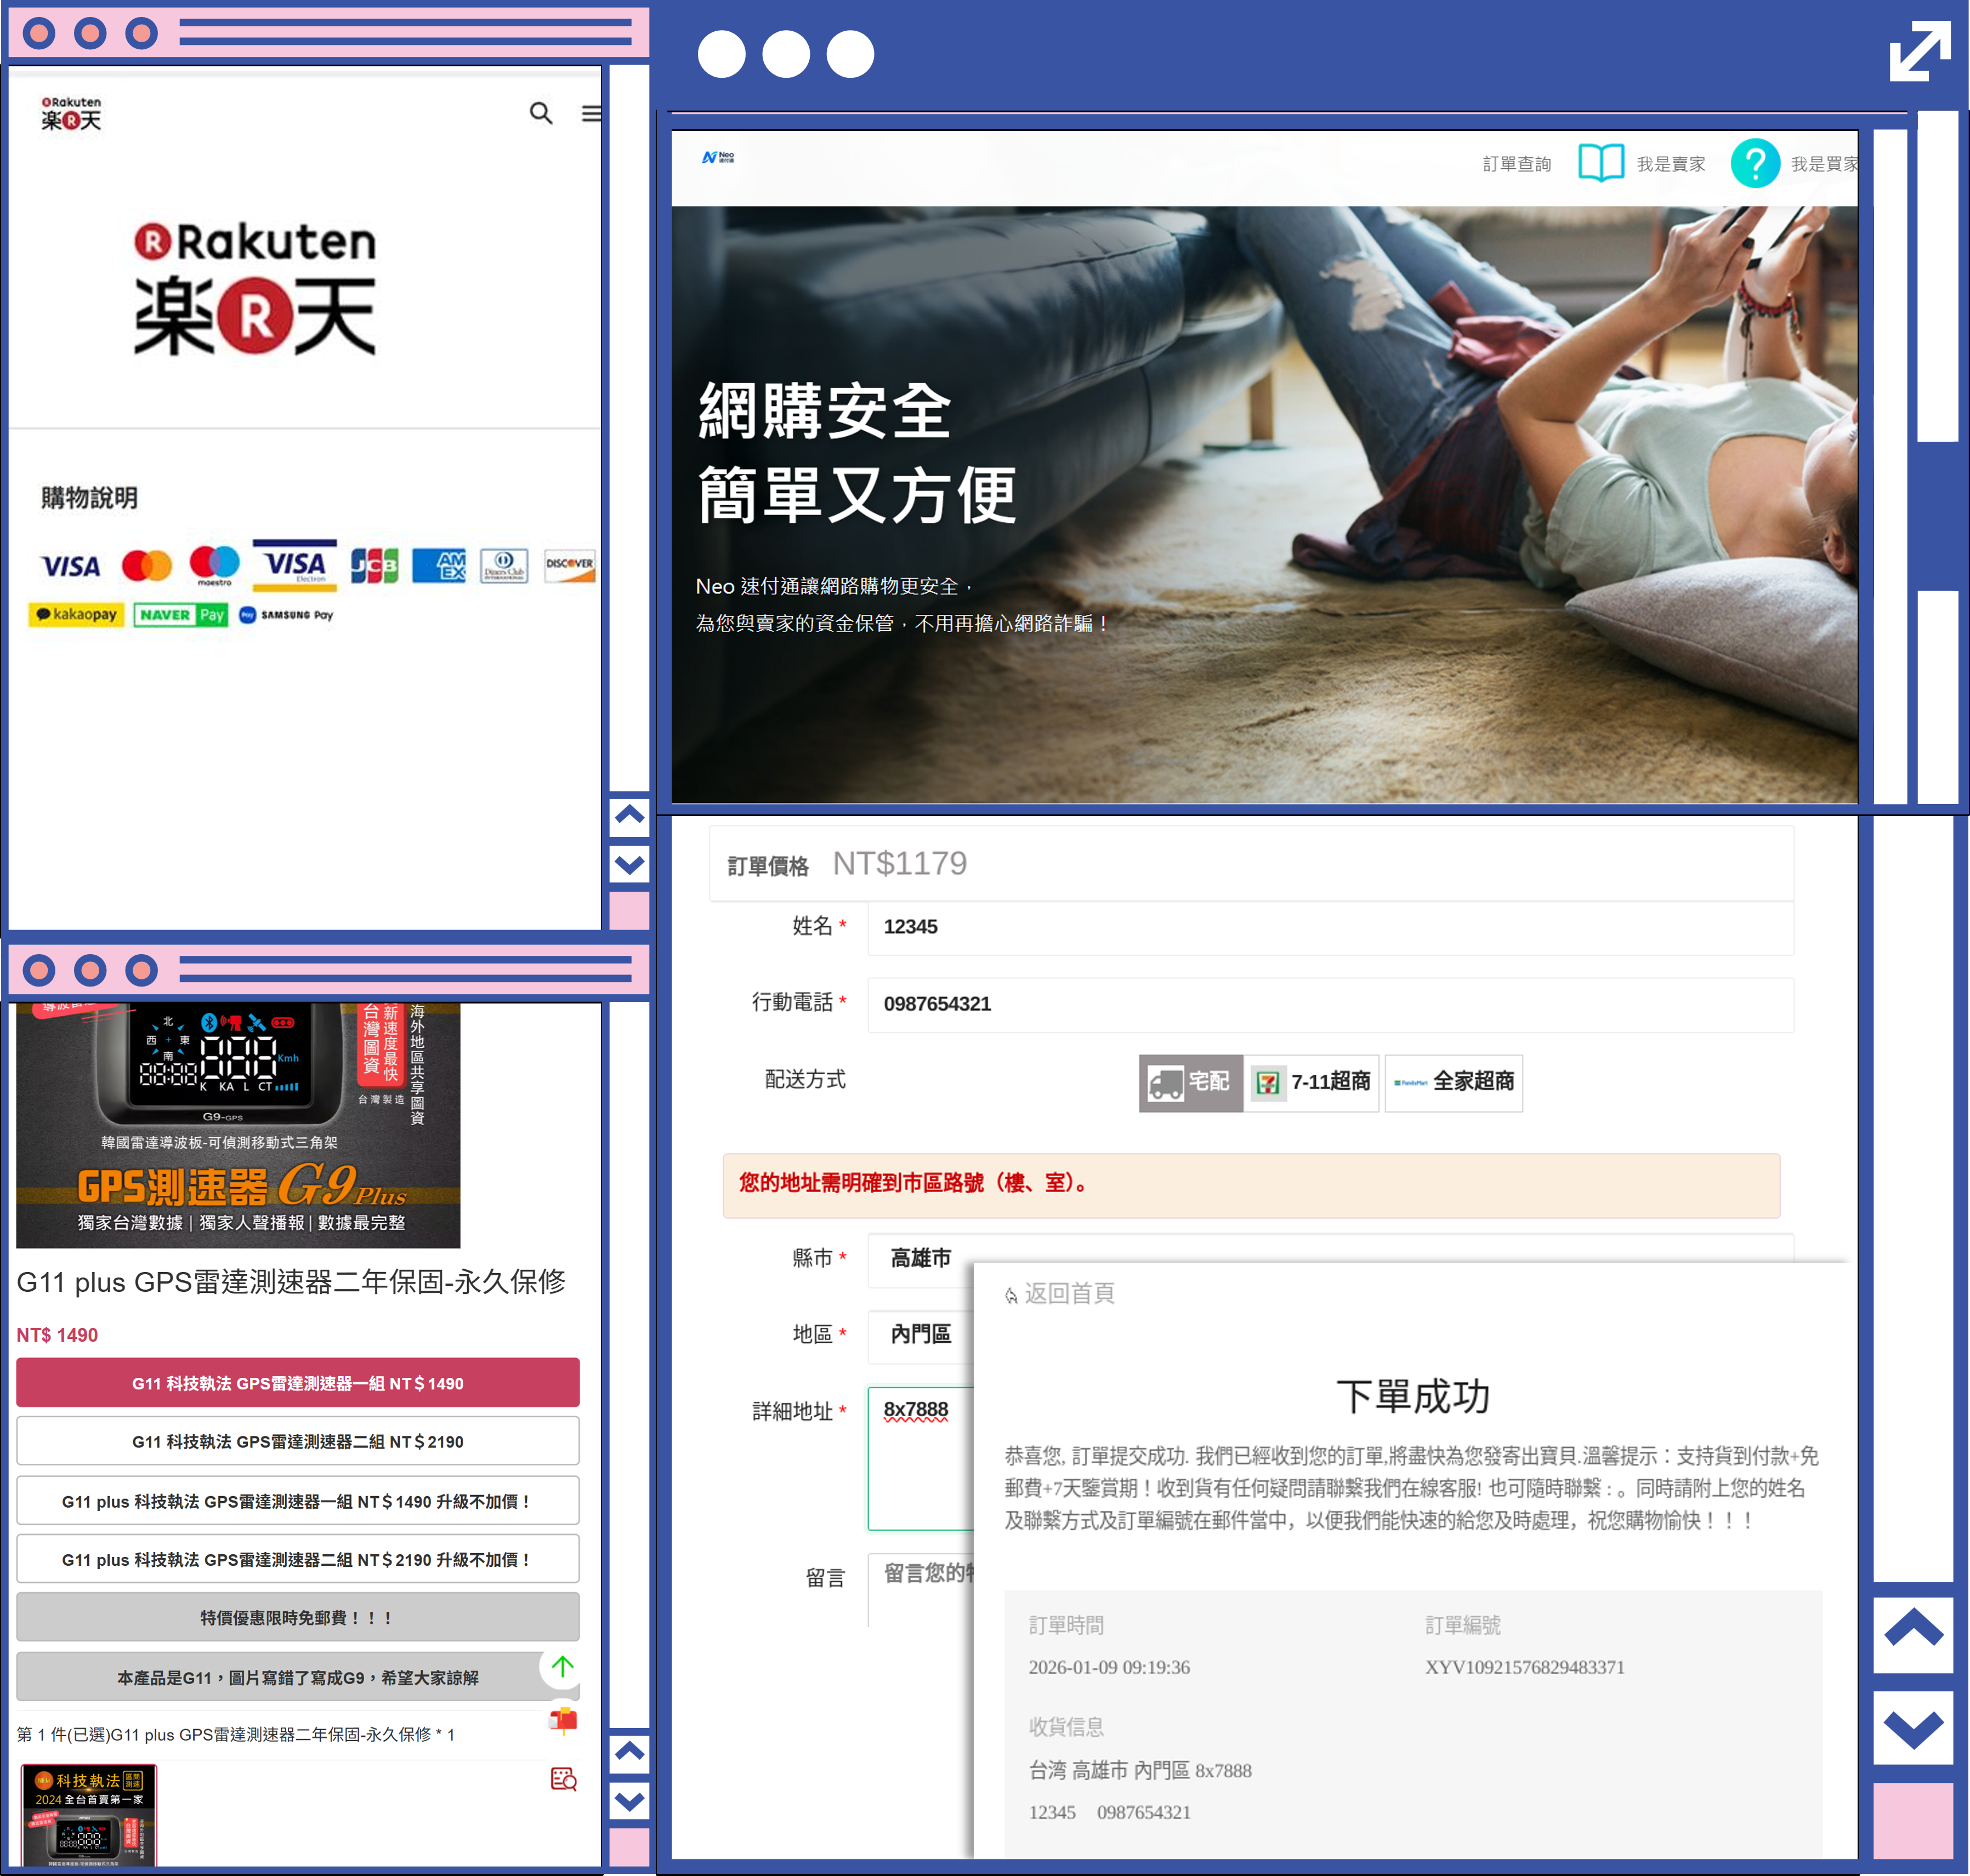Choose 7-11超商 delivery method
This screenshot has height=1876, width=1970.
click(x=1310, y=1082)
